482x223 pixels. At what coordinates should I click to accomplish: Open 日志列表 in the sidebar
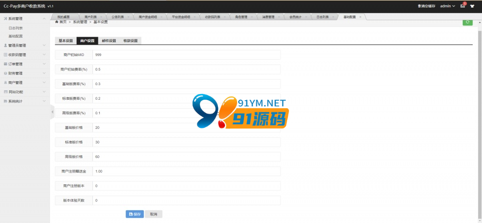click(16, 28)
